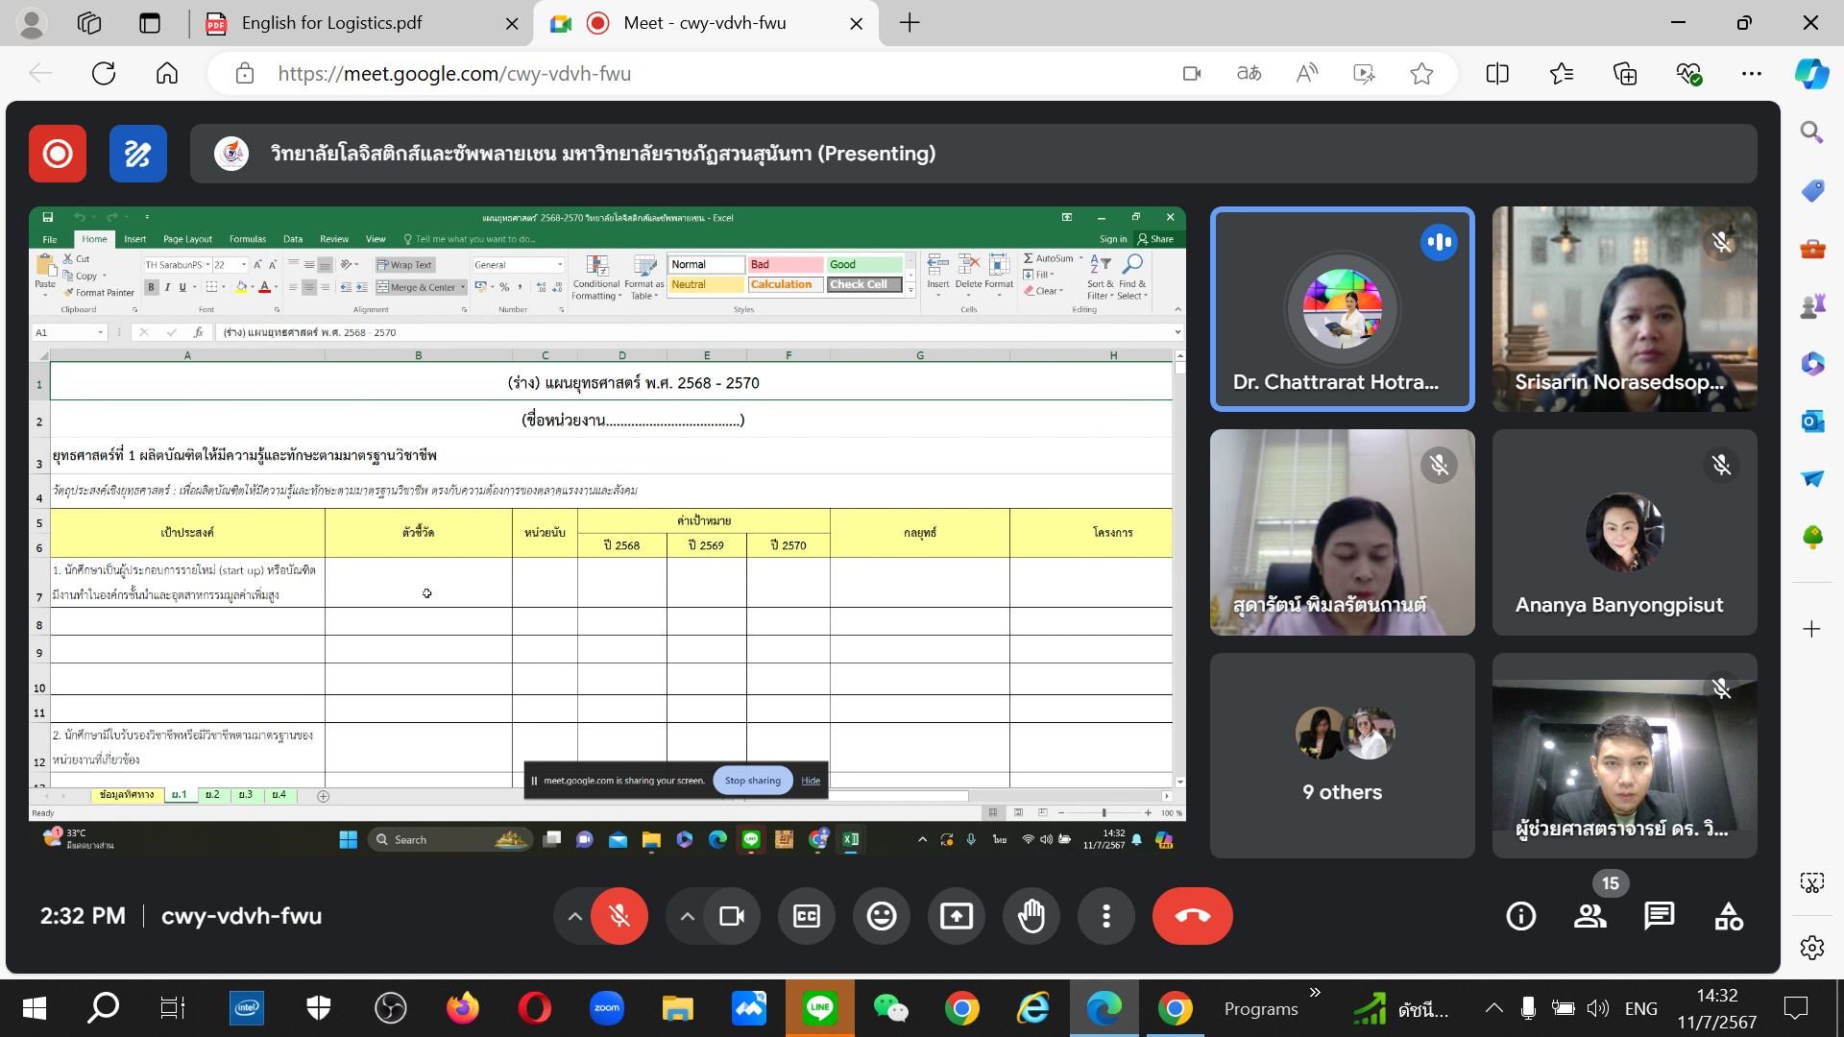This screenshot has height=1037, width=1844.
Task: Toggle the camera video button
Action: (x=732, y=916)
